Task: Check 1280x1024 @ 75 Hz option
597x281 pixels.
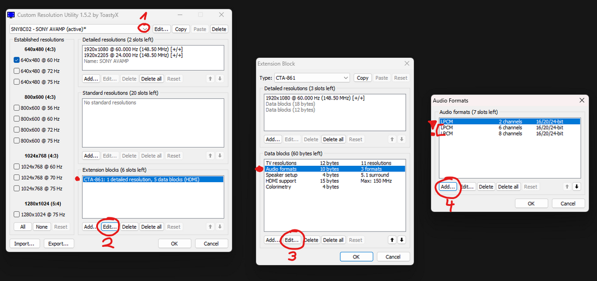Action: [16, 214]
